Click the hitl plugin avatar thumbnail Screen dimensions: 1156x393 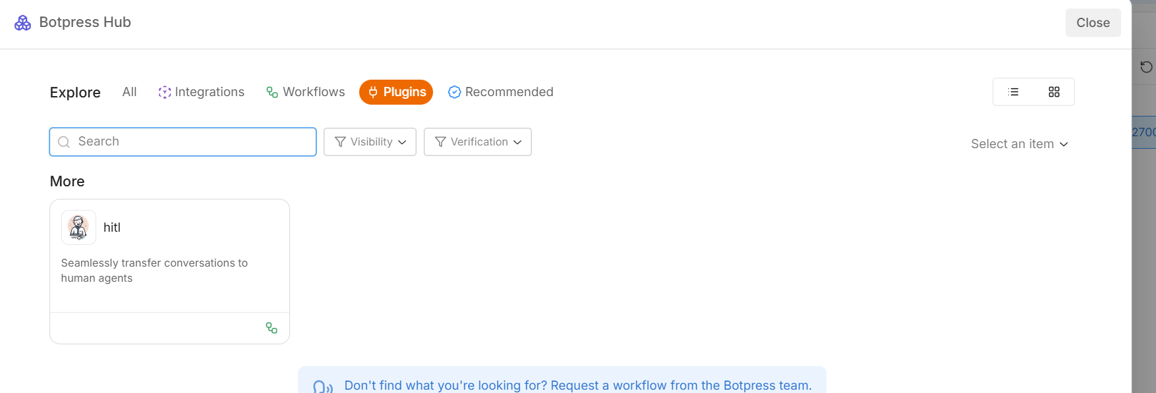[x=78, y=228]
